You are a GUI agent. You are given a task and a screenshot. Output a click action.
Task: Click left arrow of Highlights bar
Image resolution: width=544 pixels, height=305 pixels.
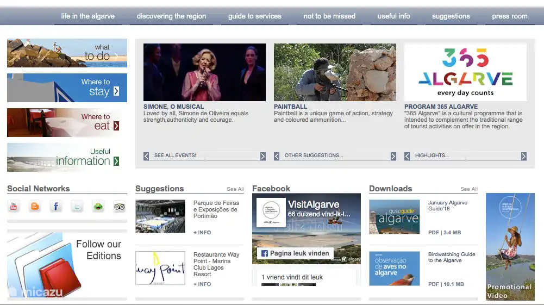(407, 156)
